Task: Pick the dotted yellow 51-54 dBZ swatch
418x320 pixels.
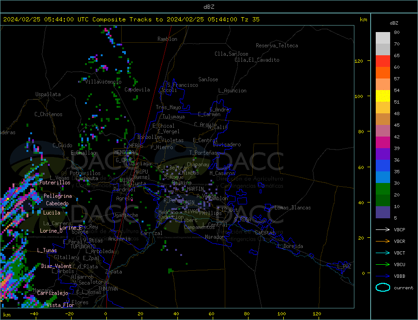Action: [383, 96]
